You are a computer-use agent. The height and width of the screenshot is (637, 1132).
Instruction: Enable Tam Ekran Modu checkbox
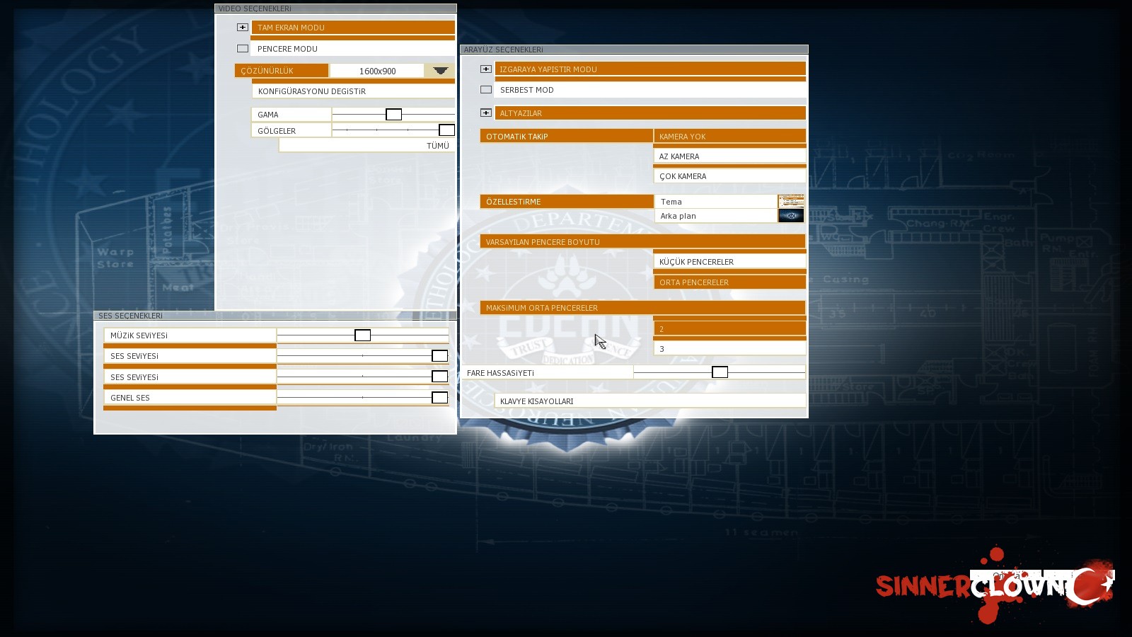pos(243,28)
